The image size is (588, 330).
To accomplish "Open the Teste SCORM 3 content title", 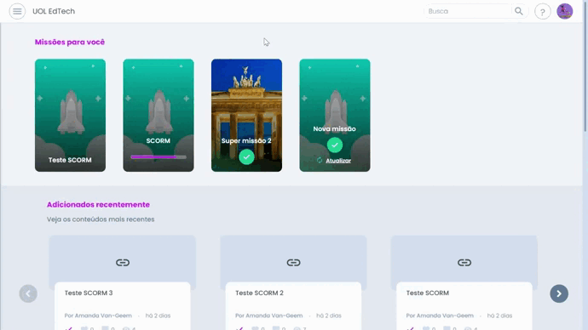I will [89, 293].
